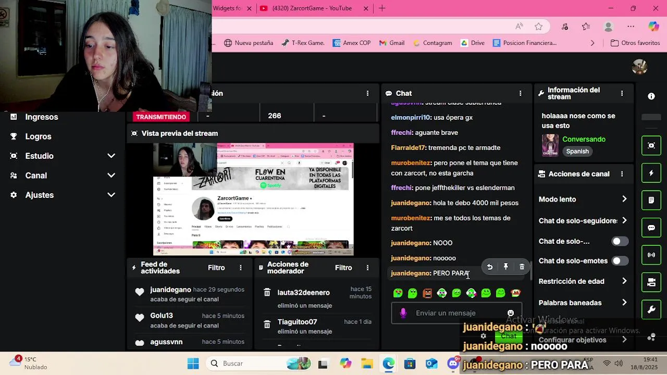Open Gmail favorite bookmark
This screenshot has height=375, width=667.
392,43
